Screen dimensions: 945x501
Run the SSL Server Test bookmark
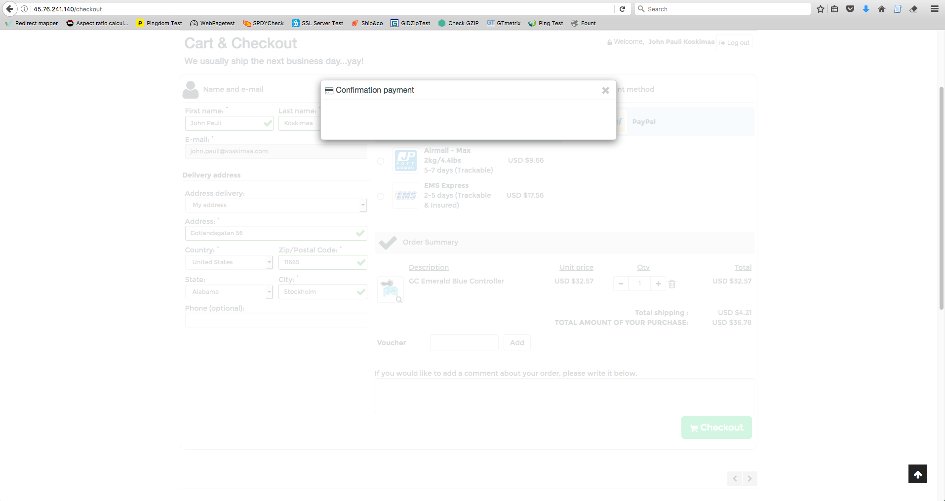[x=317, y=23]
